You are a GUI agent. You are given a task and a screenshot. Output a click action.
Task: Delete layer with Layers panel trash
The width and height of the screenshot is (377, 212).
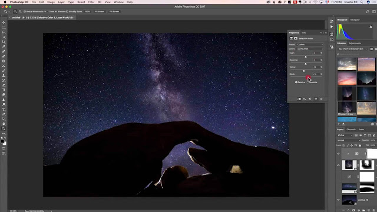pos(373,210)
